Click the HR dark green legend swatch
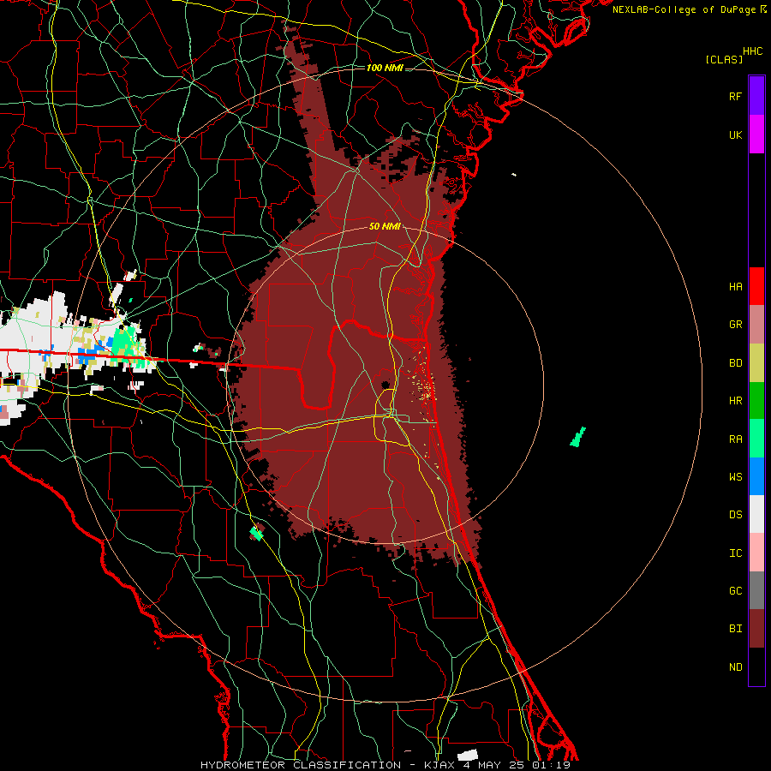Viewport: 771px width, 771px height. (x=756, y=401)
